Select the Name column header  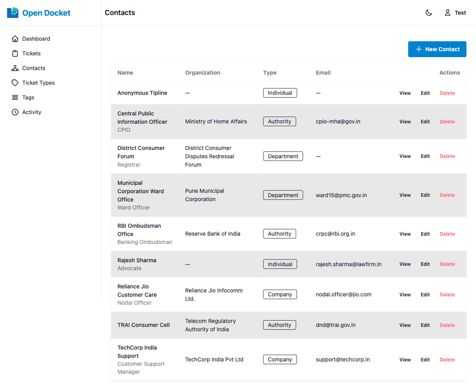125,73
